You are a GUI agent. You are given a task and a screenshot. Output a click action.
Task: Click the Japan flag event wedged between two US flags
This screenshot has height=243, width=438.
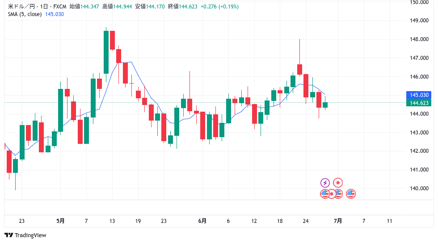point(332,193)
